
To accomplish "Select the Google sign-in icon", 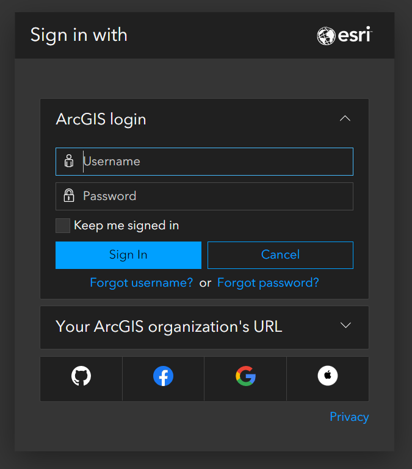I will pos(245,376).
